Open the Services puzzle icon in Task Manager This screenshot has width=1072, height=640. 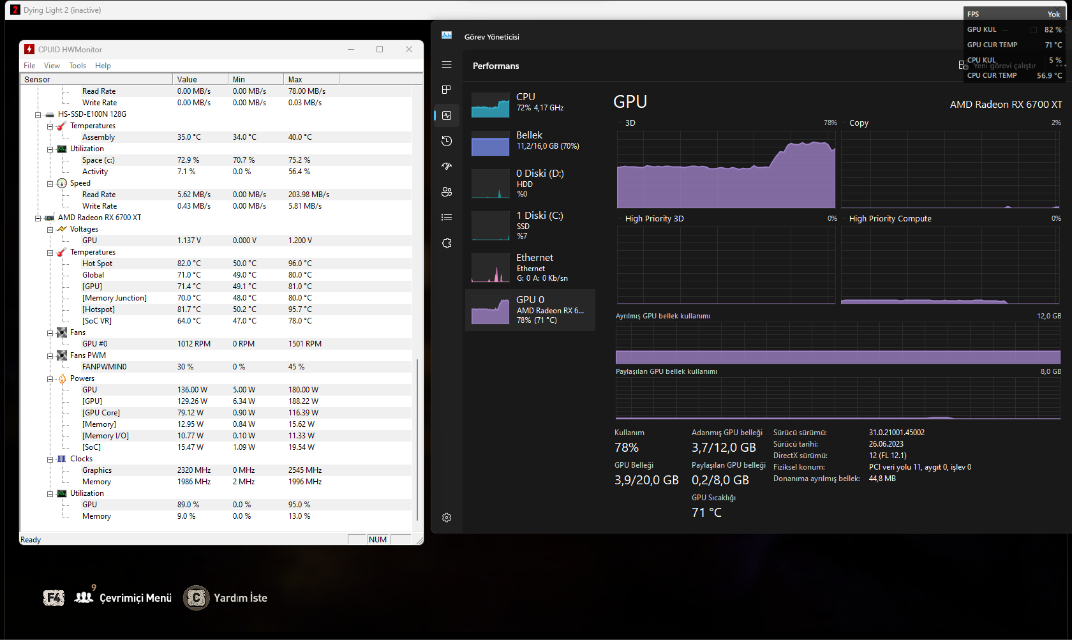pos(447,243)
